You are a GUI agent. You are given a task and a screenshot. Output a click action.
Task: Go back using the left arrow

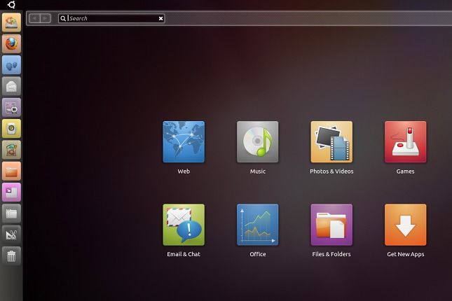pos(35,18)
